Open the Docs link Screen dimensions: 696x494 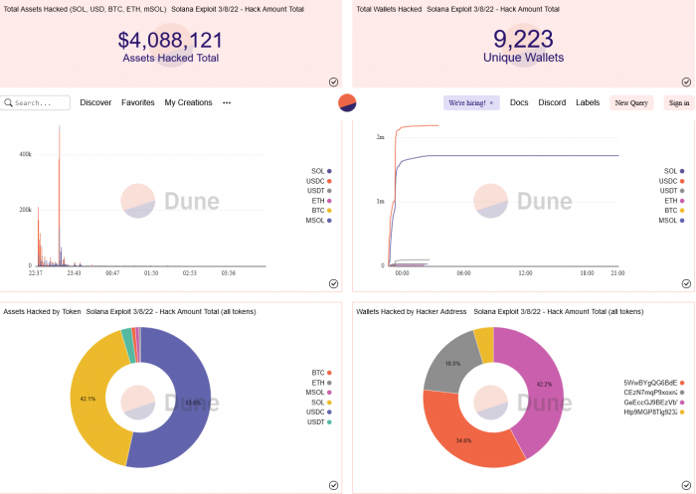519,102
